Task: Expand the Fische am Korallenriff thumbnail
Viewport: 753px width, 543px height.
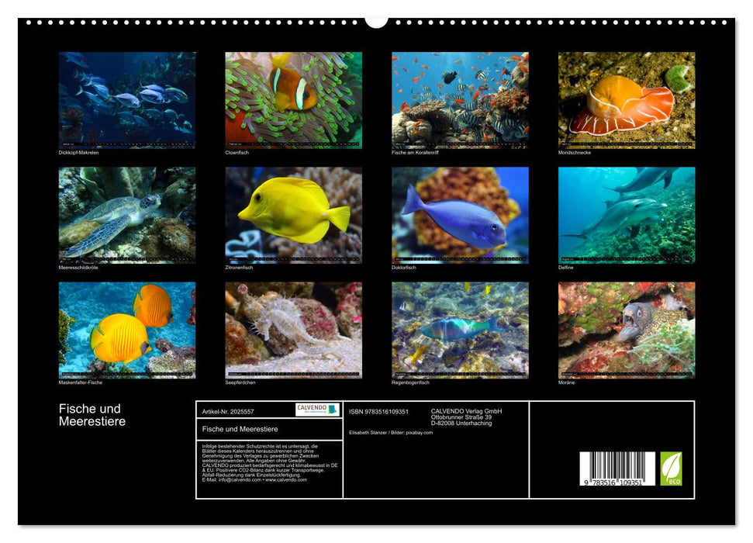Action: click(x=461, y=99)
